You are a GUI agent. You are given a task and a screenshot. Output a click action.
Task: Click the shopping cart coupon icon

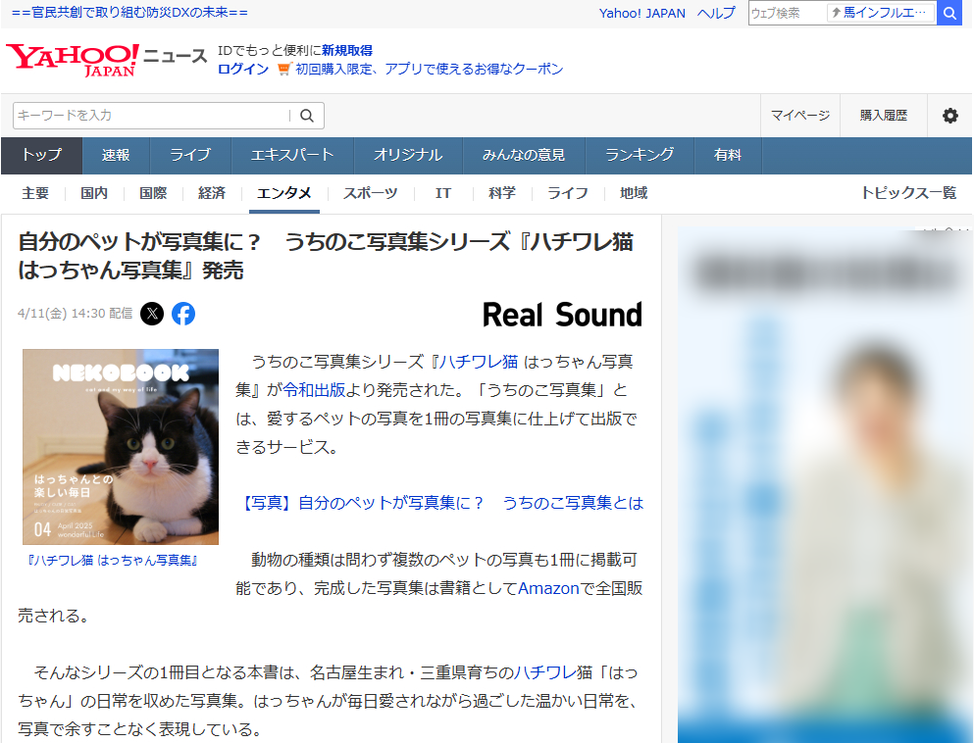click(x=283, y=69)
